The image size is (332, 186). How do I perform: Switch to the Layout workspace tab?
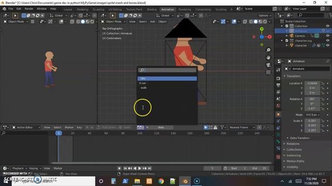click(x=68, y=9)
